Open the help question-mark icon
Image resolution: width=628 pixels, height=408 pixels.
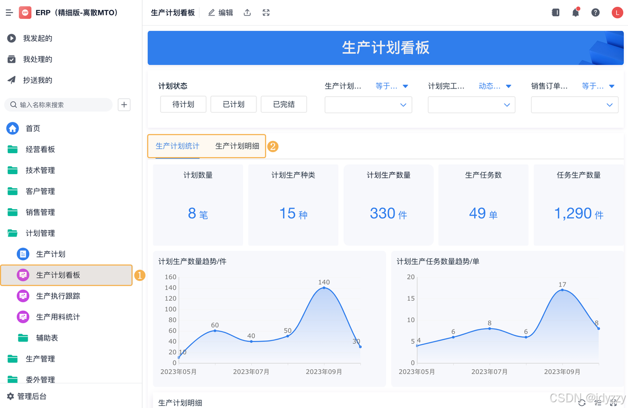(596, 13)
